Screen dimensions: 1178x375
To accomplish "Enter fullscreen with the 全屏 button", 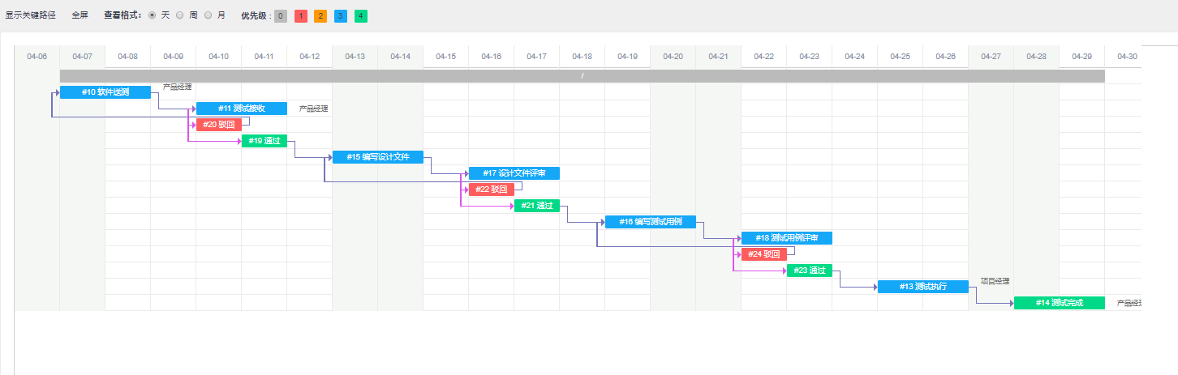I will pyautogui.click(x=80, y=15).
